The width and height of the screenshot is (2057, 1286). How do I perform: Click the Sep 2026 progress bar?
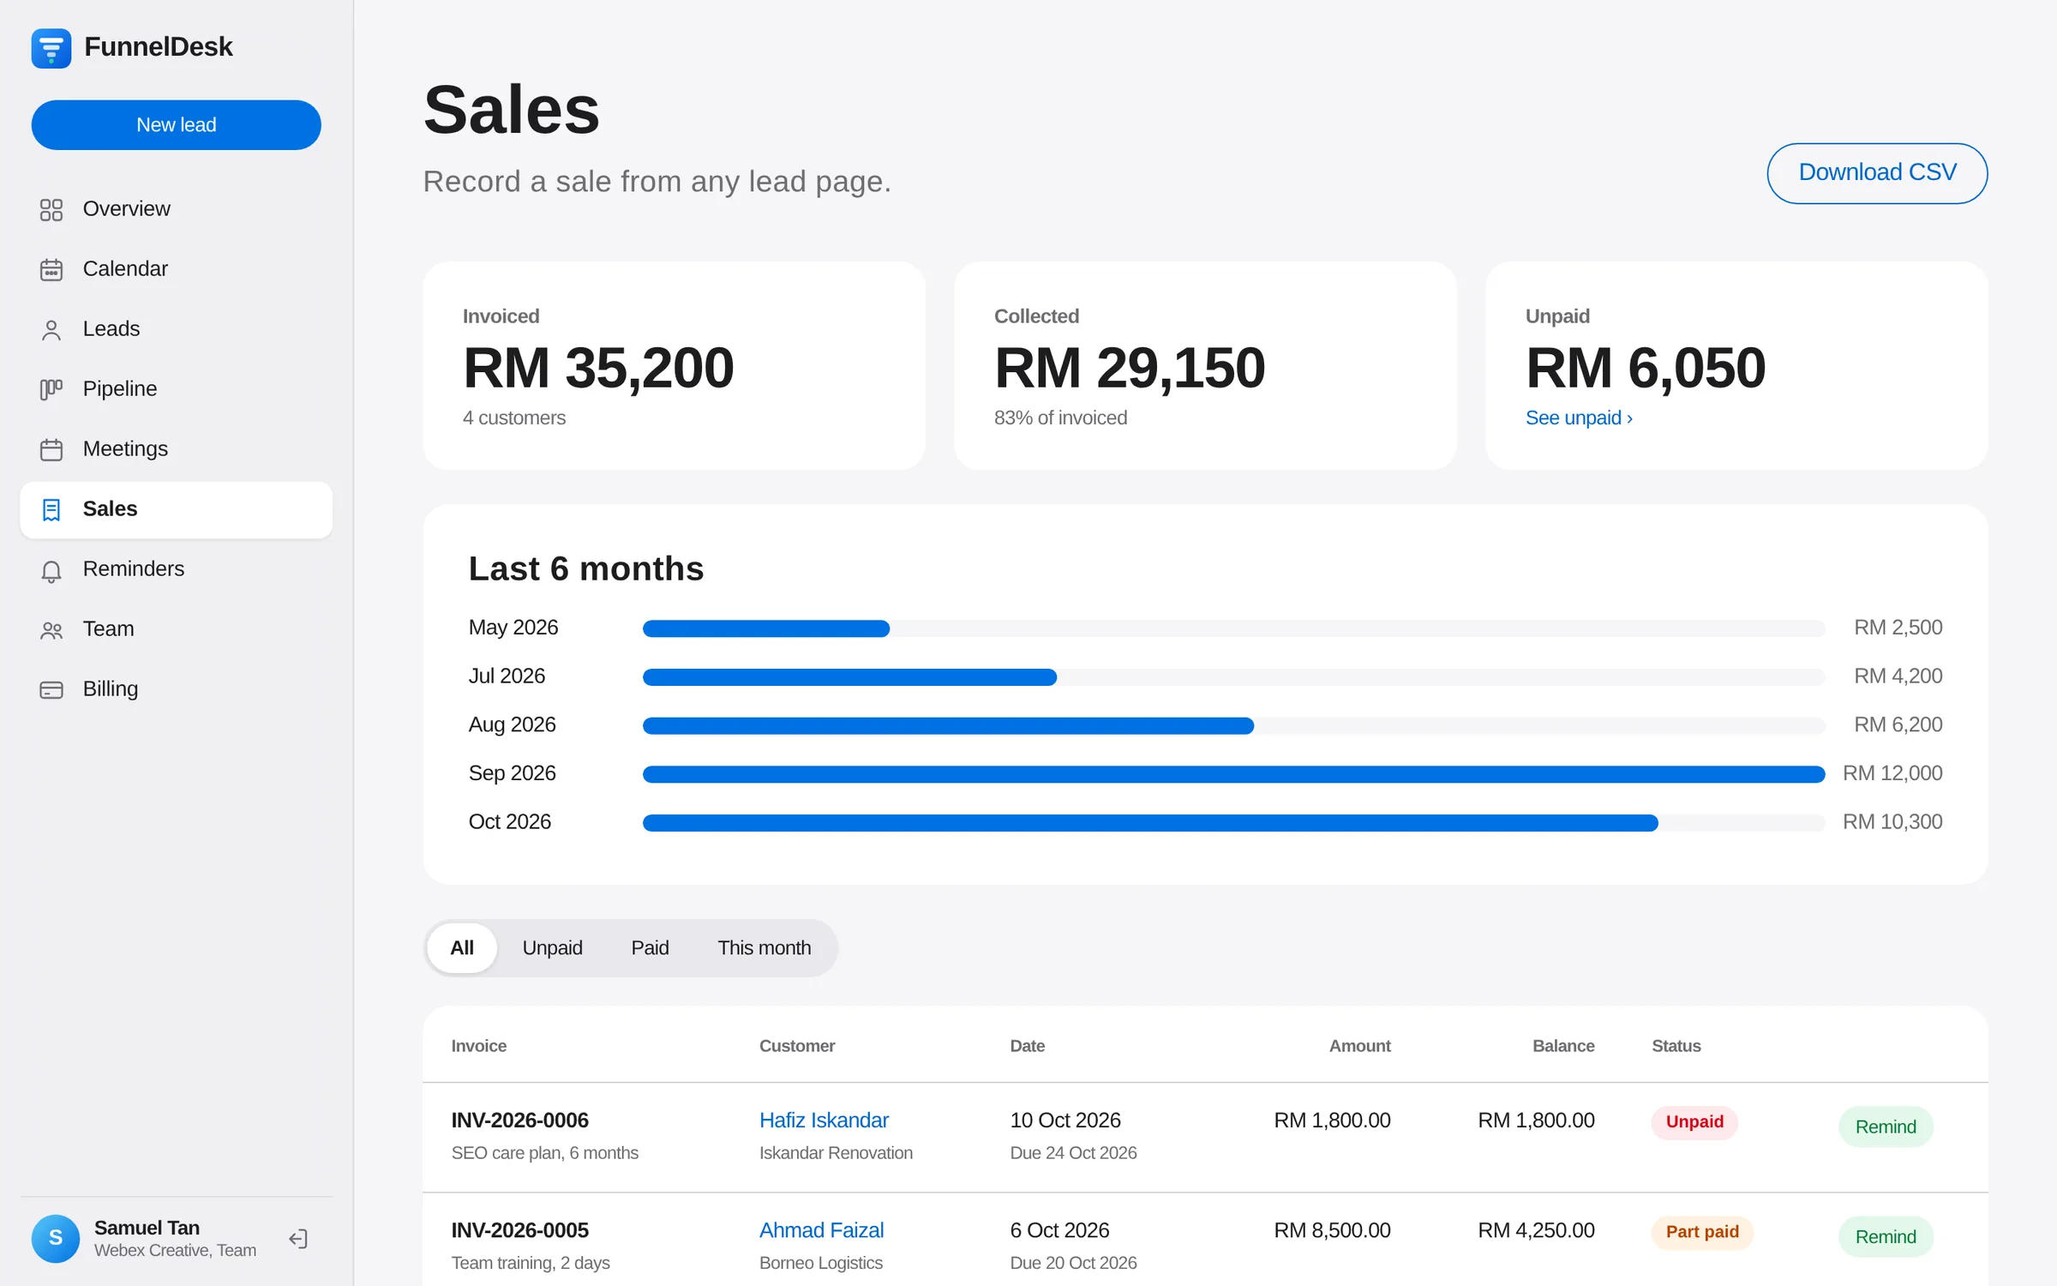[1234, 774]
